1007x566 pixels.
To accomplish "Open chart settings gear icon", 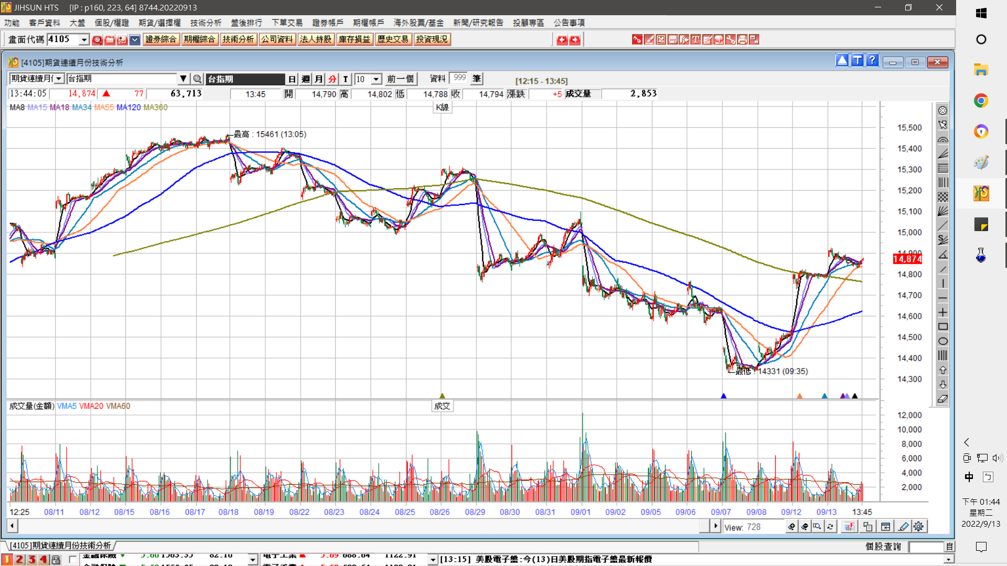I will pyautogui.click(x=918, y=527).
